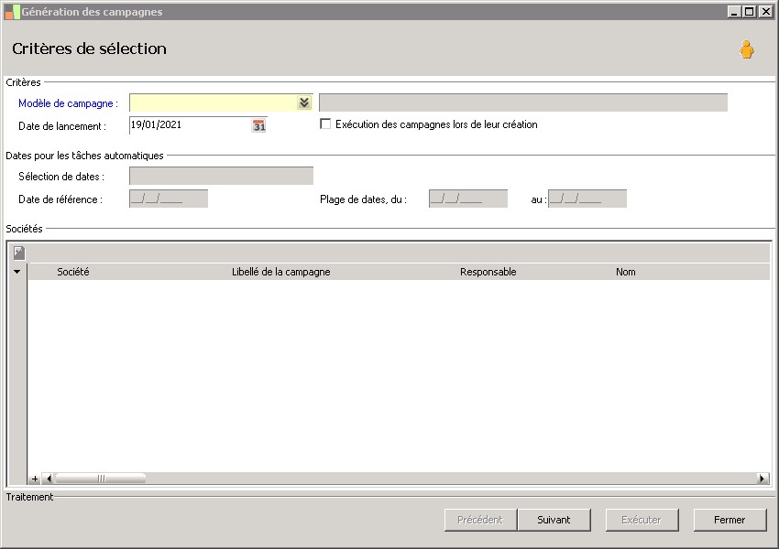Click the horizontal scrollbar right arrow
This screenshot has width=779, height=549.
coord(763,479)
